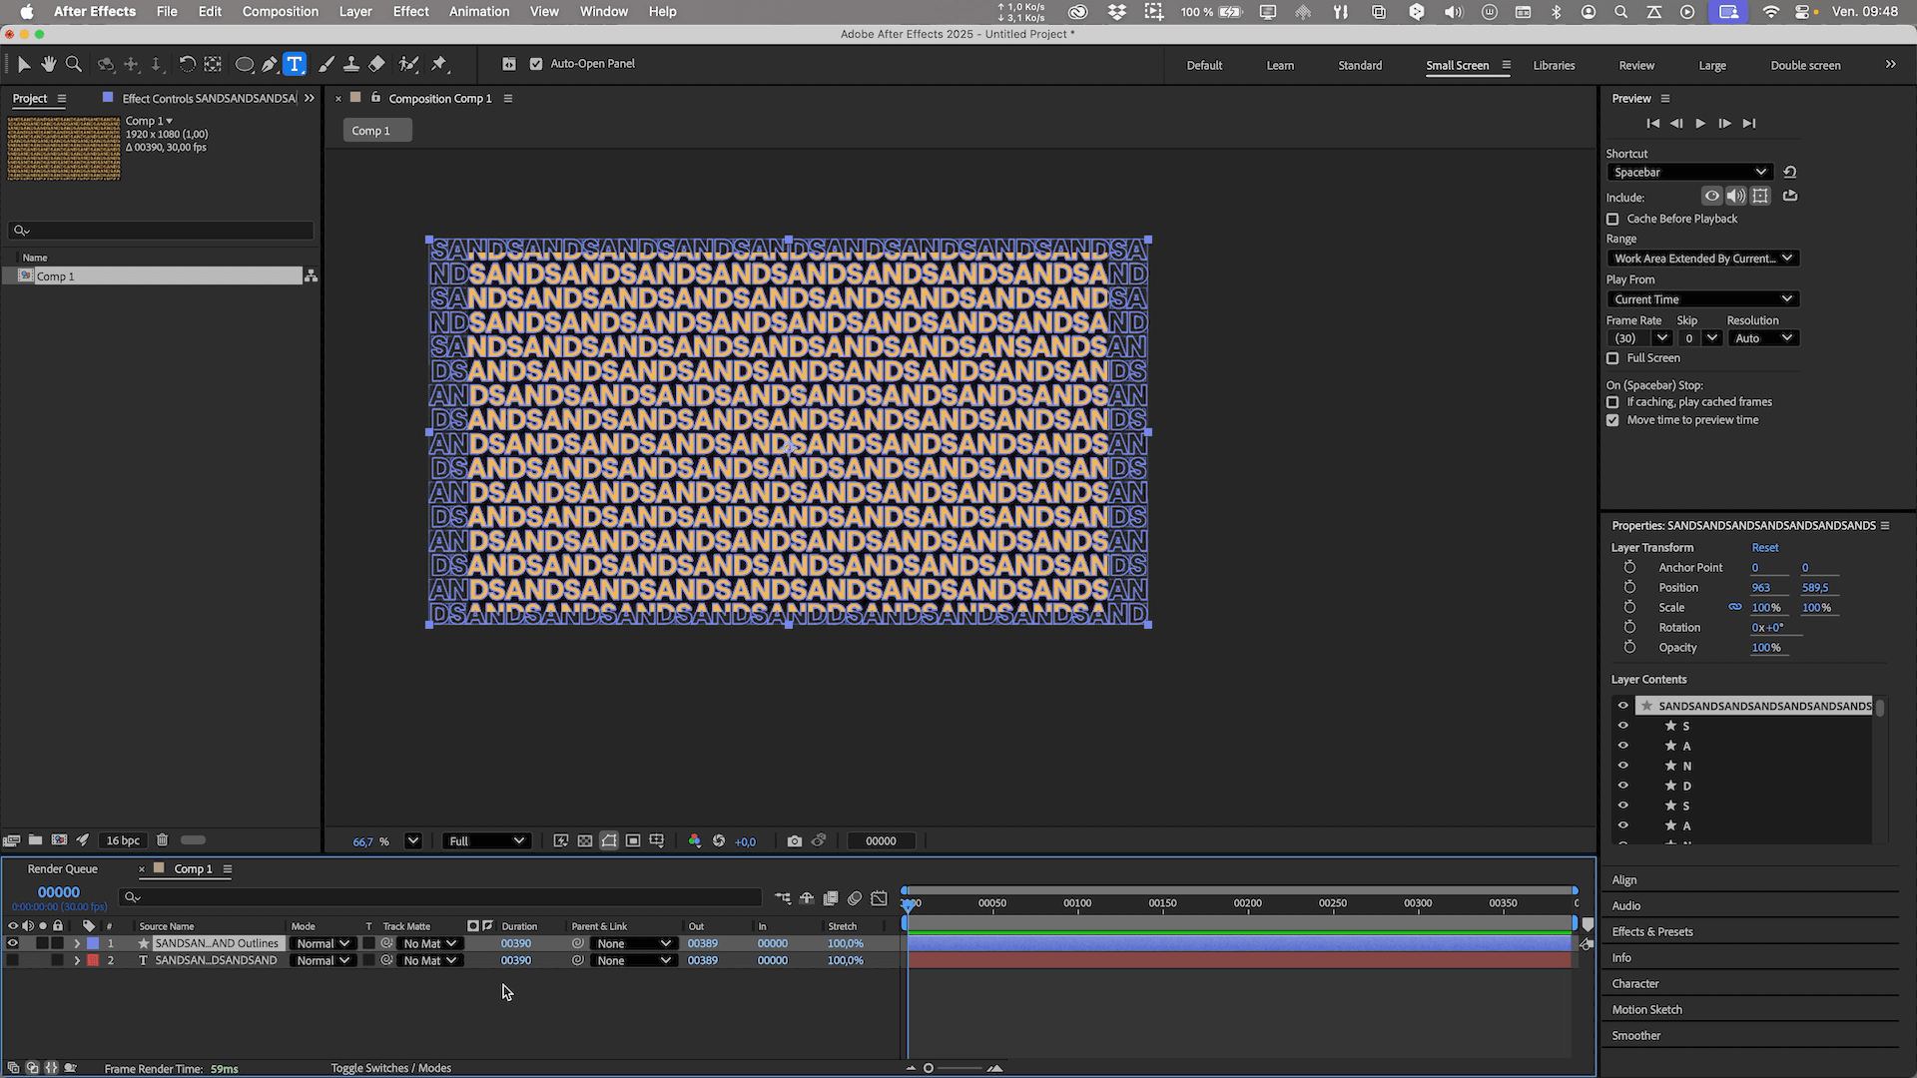1917x1078 pixels.
Task: Open the Shortcut Spacebar dropdown
Action: (1689, 173)
